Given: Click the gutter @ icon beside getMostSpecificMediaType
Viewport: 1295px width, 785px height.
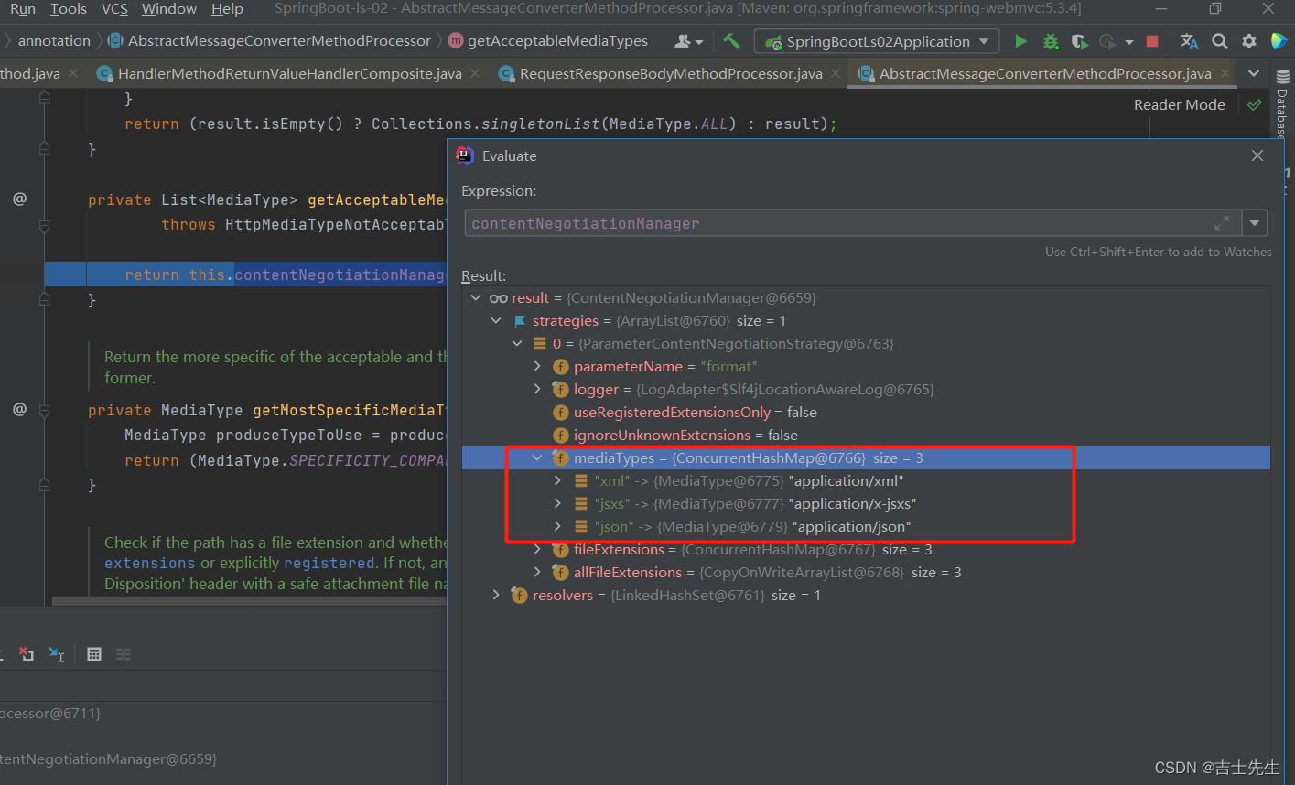Looking at the screenshot, I should [x=19, y=409].
